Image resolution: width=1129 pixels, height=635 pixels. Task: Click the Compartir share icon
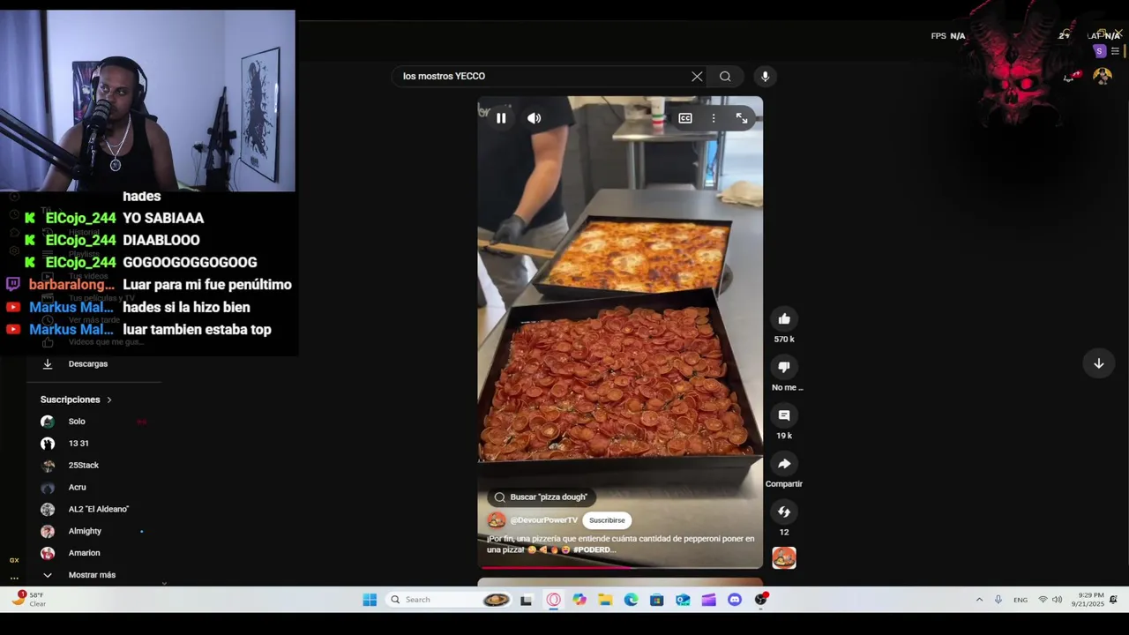[784, 464]
